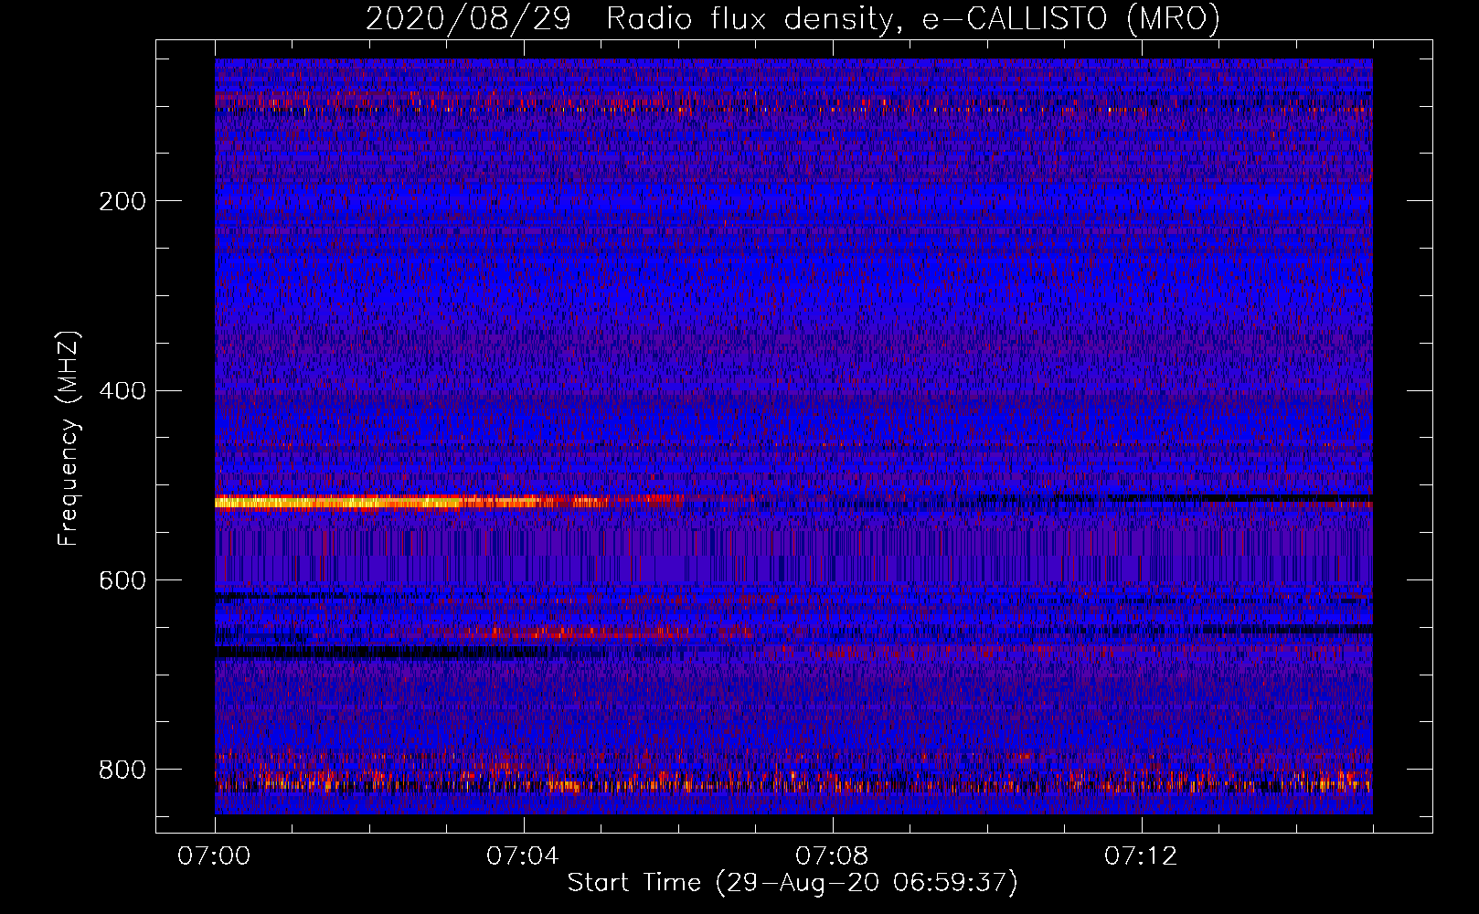
Task: Select the 400 frequency tick label
Action: coord(122,391)
